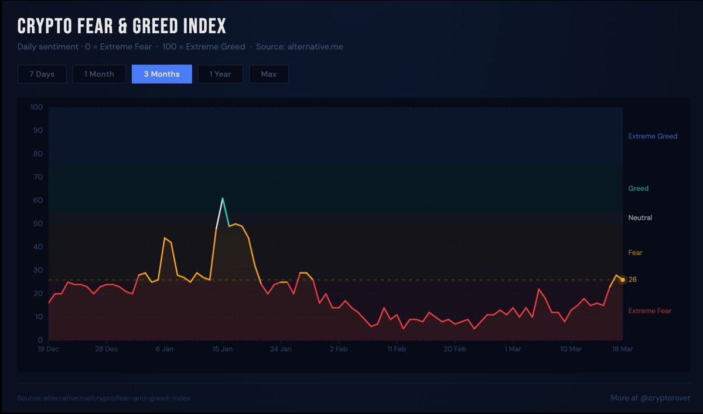The image size is (703, 414).
Task: Click the 18 Mar date label
Action: pos(622,349)
